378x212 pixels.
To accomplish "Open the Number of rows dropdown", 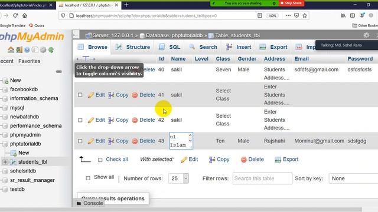I will click(x=178, y=178).
